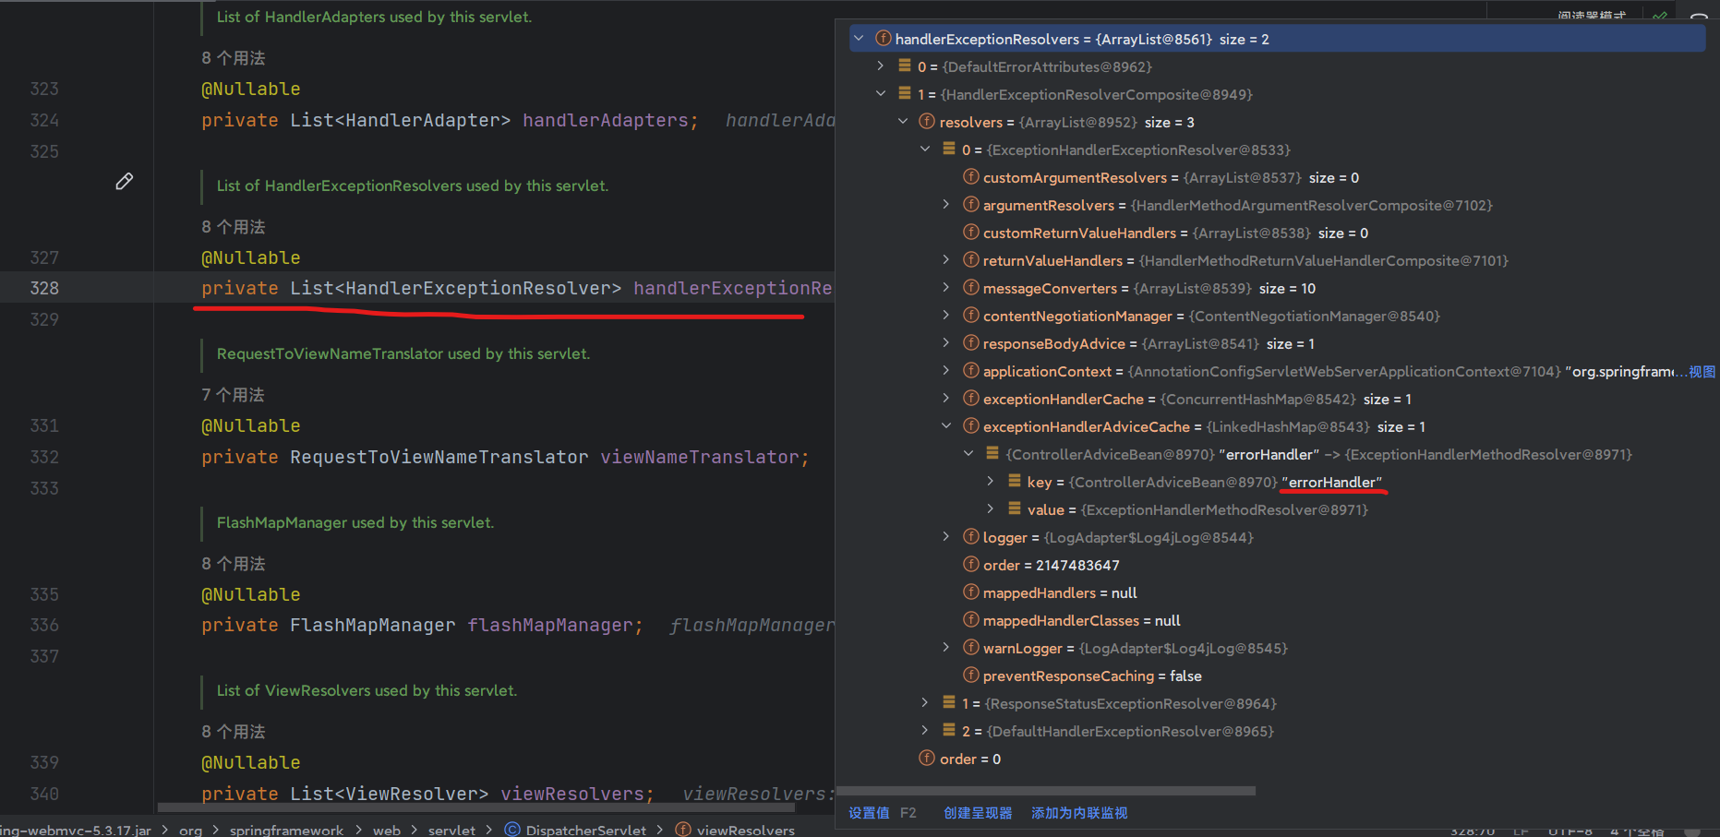
Task: Click the list icon of DefaultErrorAttributes entry
Action: tap(905, 66)
